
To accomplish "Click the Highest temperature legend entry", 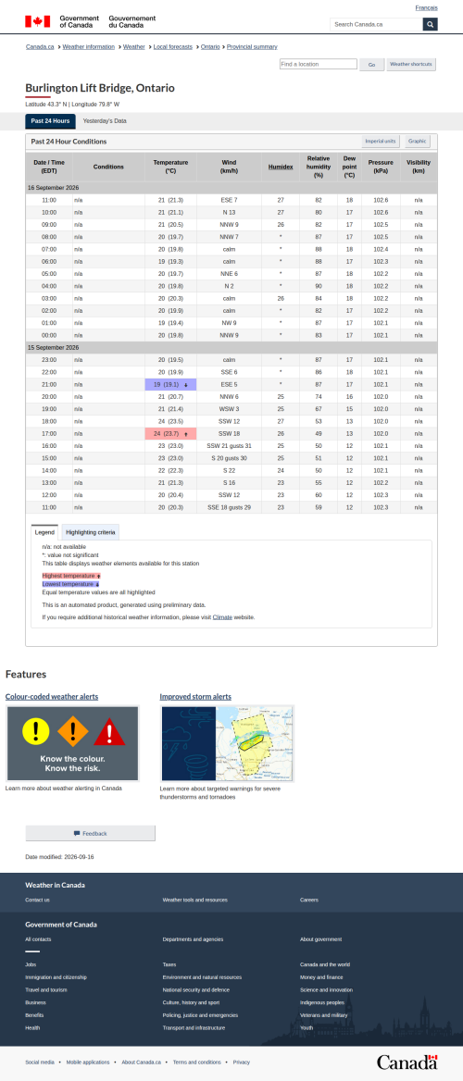I will tap(71, 575).
